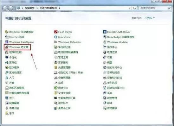Open 系统 item
174x126 pixels.
click(108, 93)
